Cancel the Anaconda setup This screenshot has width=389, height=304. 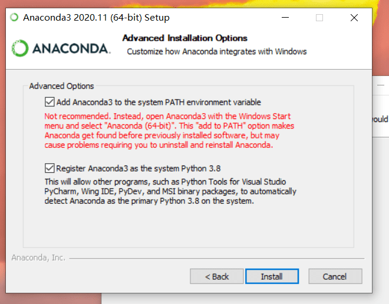(x=335, y=276)
